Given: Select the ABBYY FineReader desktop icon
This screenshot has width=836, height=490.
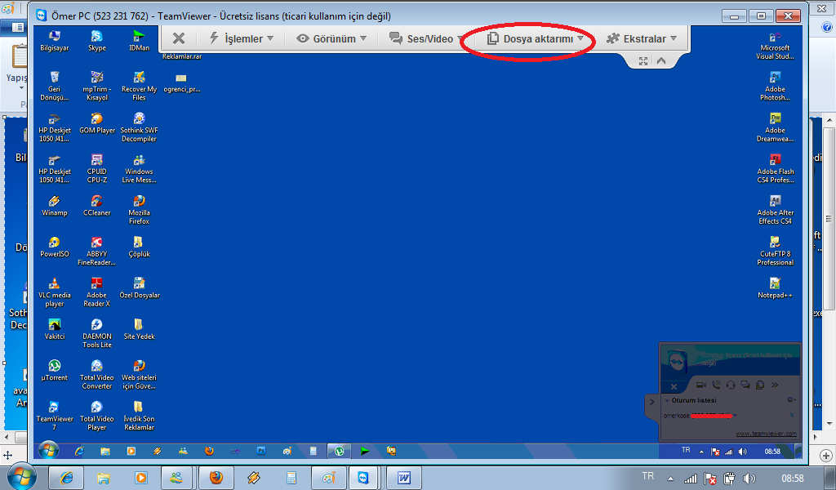Looking at the screenshot, I should (97, 252).
